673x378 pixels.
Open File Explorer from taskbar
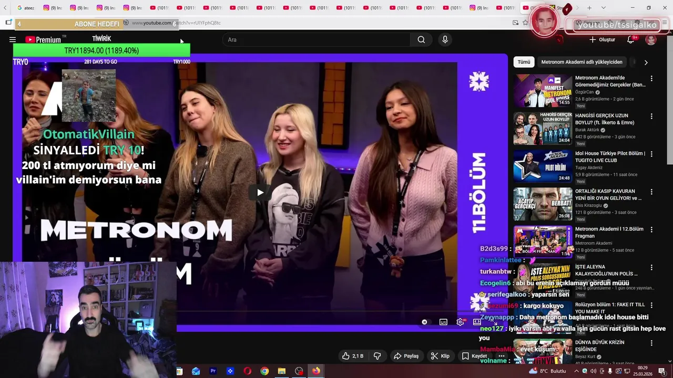coord(282,371)
